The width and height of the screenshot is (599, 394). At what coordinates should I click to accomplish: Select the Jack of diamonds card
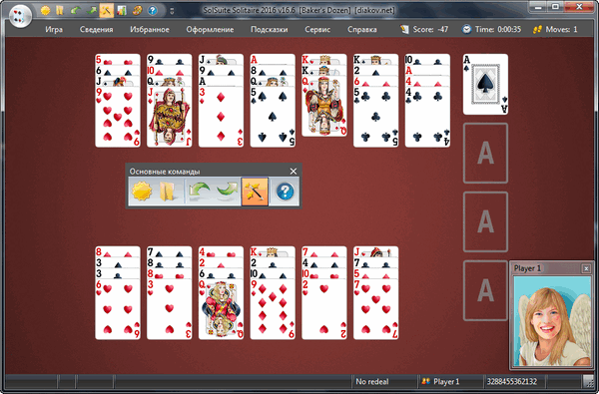[x=170, y=118]
